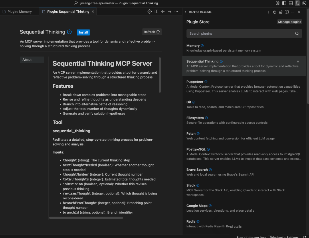Click the vertical scrollbar of the README
The width and height of the screenshot is (309, 238).
pos(160,75)
